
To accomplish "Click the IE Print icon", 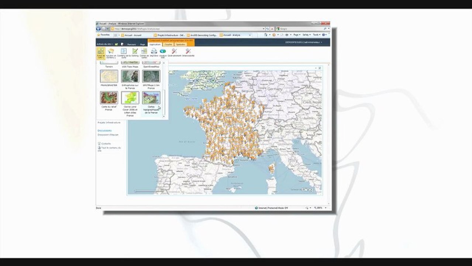I will pyautogui.click(x=287, y=35).
